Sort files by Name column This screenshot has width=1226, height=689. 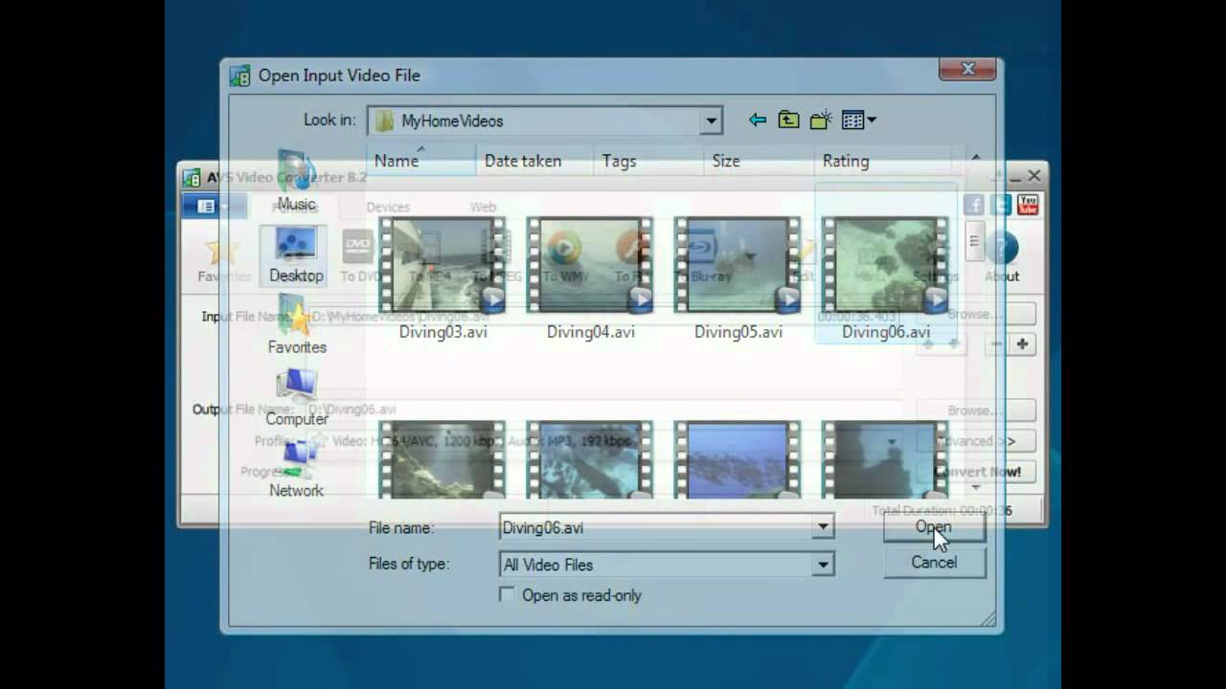(x=420, y=161)
